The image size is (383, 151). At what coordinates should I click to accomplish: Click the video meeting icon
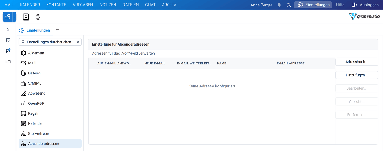38,17
